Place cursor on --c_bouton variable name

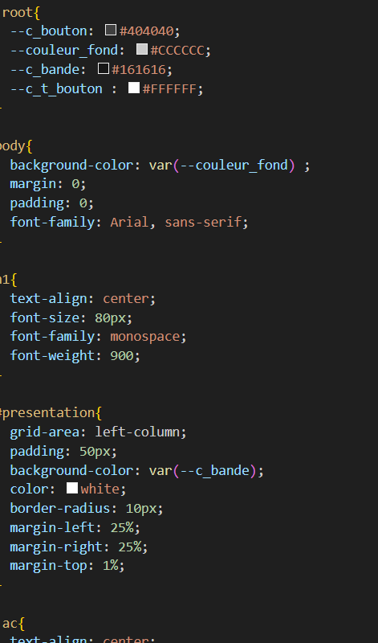click(49, 31)
